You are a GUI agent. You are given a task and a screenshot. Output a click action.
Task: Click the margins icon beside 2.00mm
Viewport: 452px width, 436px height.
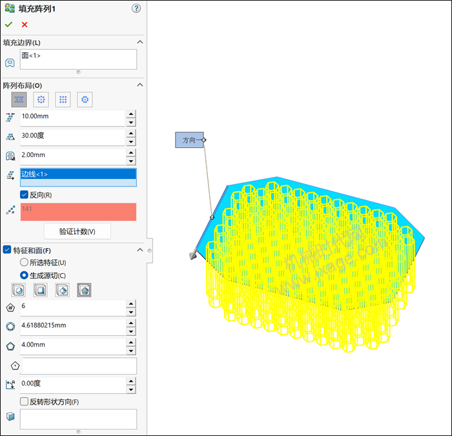(10, 156)
